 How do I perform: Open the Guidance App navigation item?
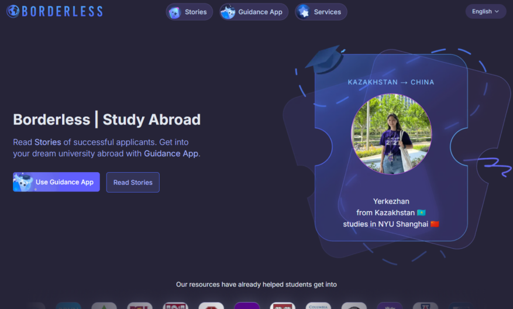click(x=253, y=12)
